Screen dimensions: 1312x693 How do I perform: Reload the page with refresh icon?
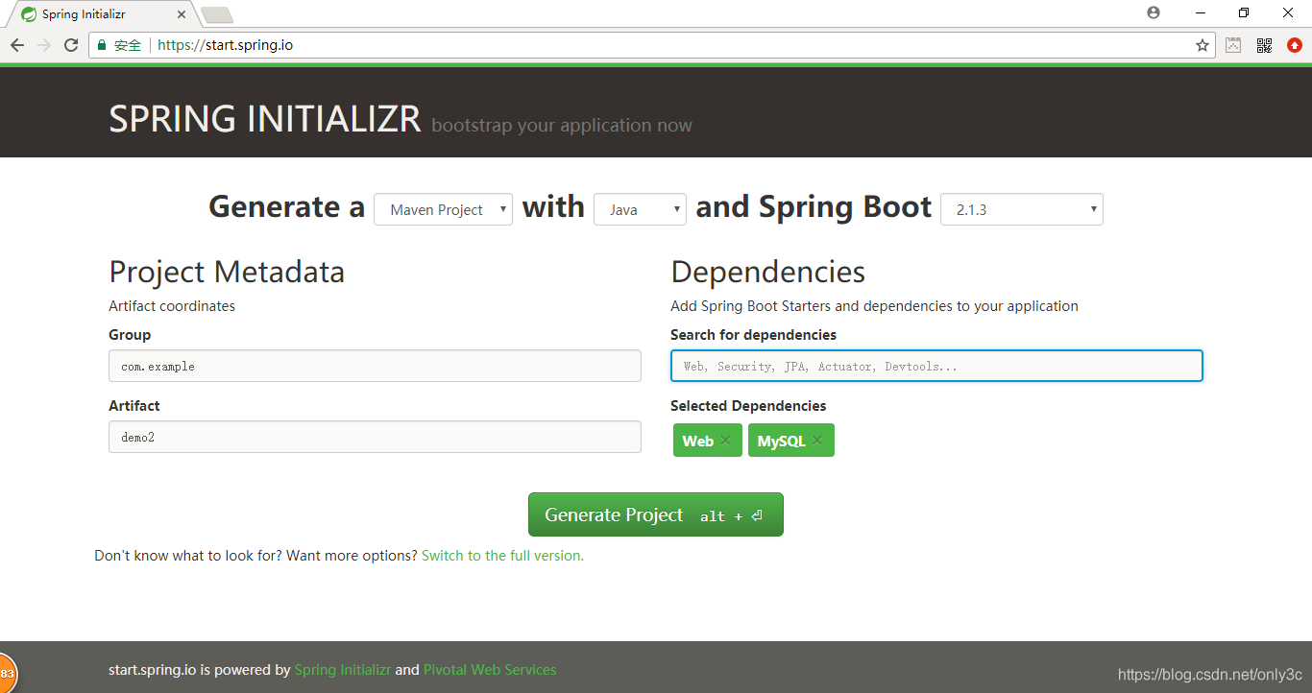click(x=71, y=45)
